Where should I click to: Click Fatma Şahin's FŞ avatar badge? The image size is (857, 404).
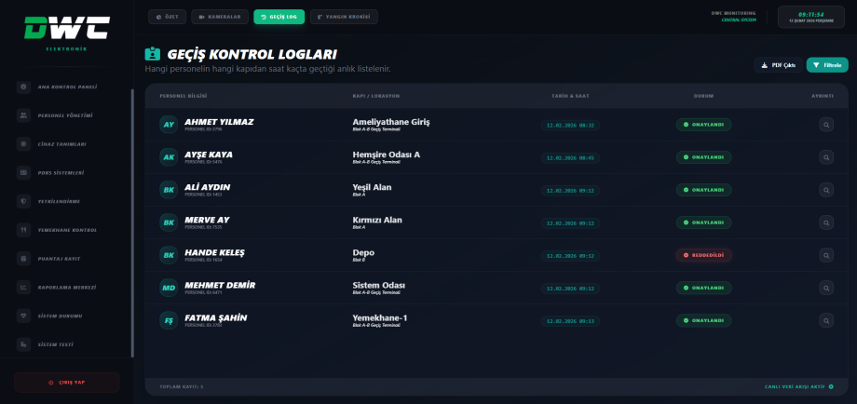(169, 320)
